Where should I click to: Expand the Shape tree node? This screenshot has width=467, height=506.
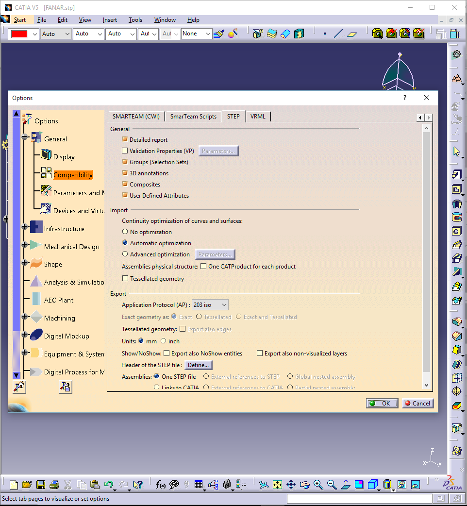tap(25, 263)
